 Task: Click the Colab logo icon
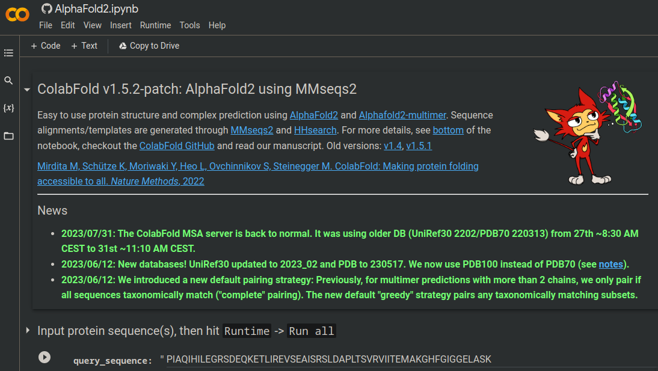(17, 14)
